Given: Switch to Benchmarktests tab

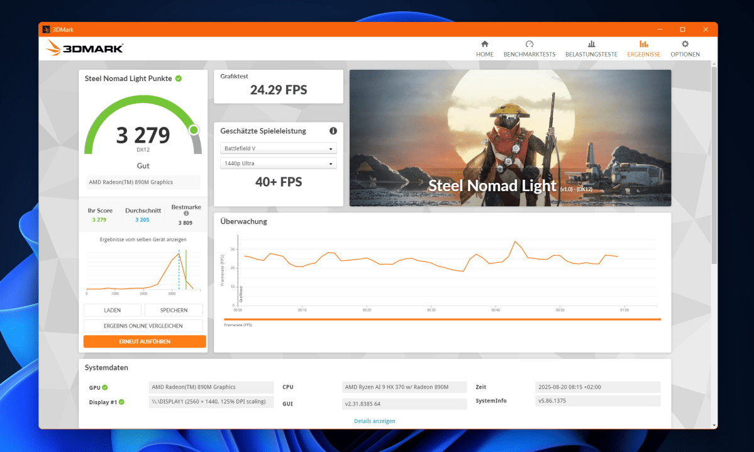Looking at the screenshot, I should pyautogui.click(x=529, y=49).
